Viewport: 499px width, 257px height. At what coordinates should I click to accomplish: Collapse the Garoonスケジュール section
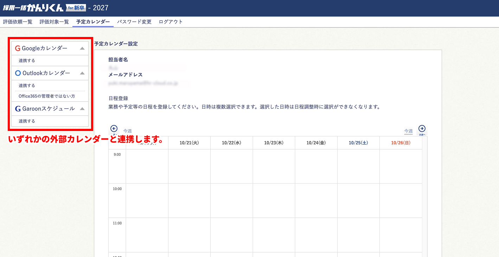click(x=82, y=109)
